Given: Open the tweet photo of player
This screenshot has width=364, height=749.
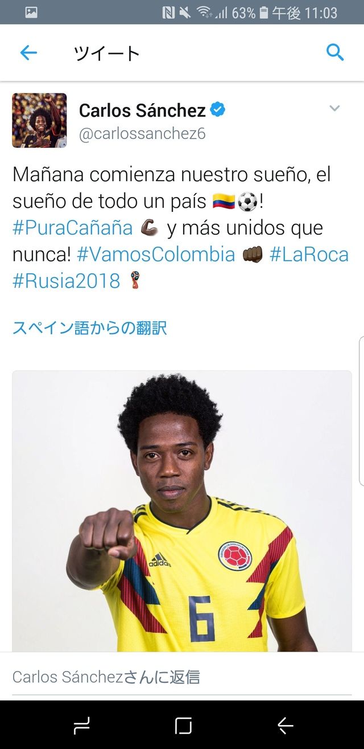Looking at the screenshot, I should coord(182,511).
